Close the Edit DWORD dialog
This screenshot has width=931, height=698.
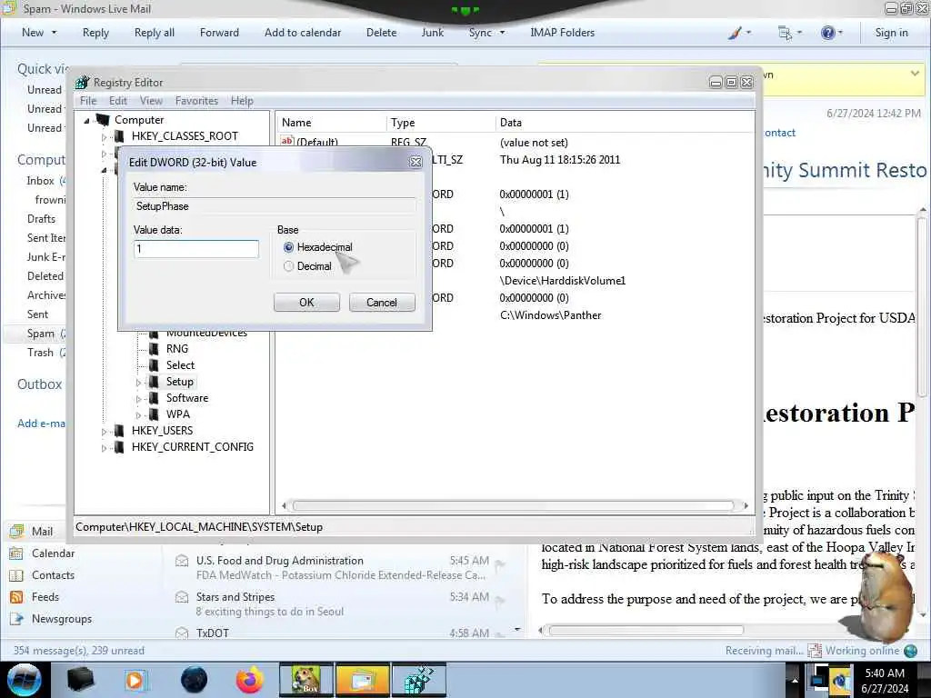[x=416, y=162]
